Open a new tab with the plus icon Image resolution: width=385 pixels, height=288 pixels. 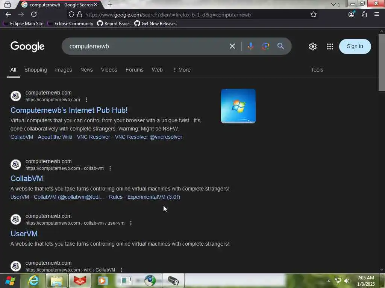110,4
